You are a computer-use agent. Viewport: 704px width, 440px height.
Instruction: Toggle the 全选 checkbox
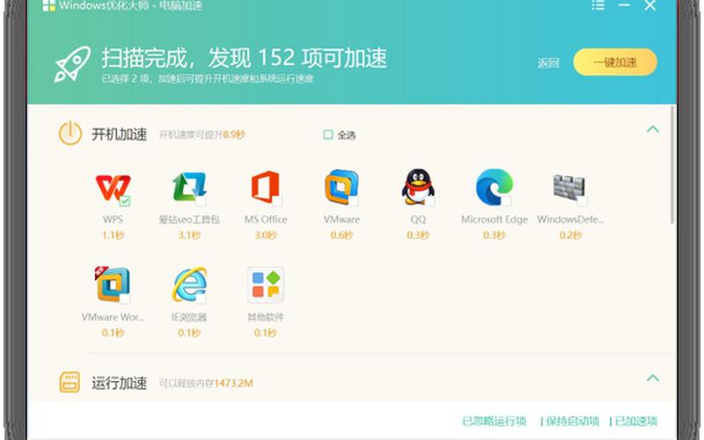coord(328,135)
